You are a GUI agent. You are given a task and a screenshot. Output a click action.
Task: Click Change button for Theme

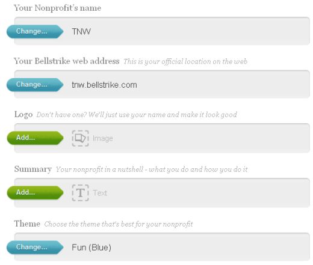click(x=35, y=248)
